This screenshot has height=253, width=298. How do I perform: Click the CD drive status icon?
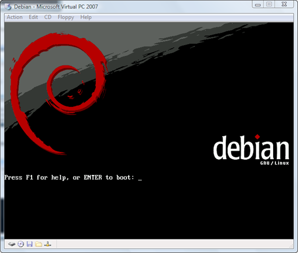21,244
